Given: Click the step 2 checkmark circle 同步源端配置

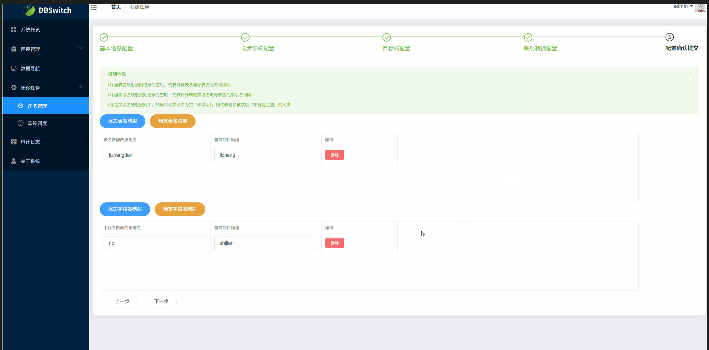Looking at the screenshot, I should 245,37.
